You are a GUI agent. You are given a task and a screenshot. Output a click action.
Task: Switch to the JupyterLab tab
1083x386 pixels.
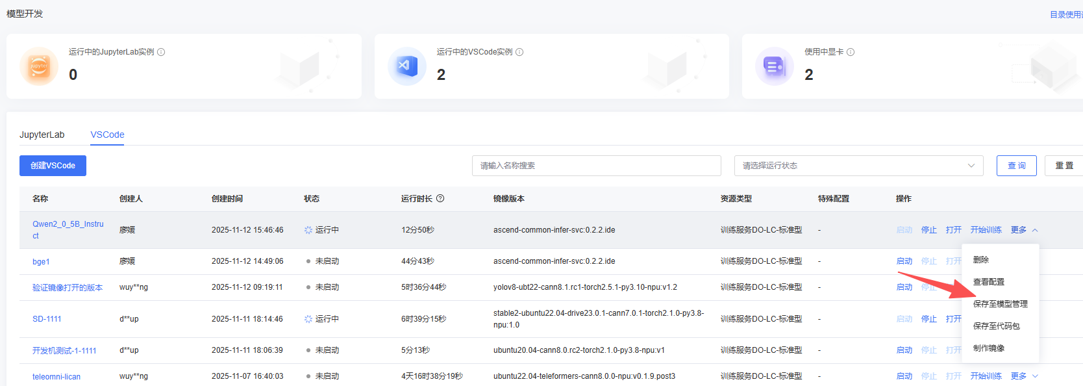click(x=42, y=135)
